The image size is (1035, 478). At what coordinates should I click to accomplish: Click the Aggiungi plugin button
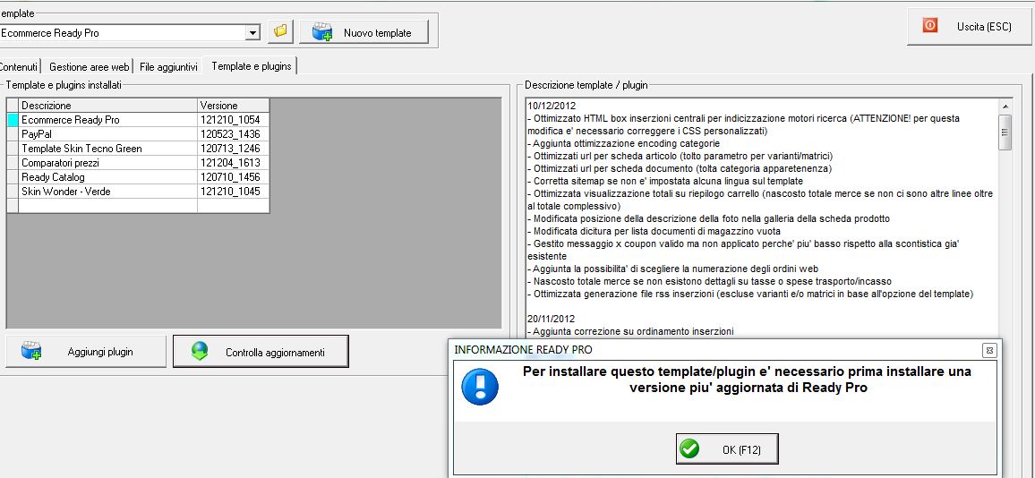86,352
